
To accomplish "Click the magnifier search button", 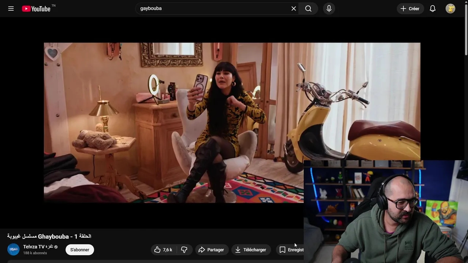I will pos(308,8).
